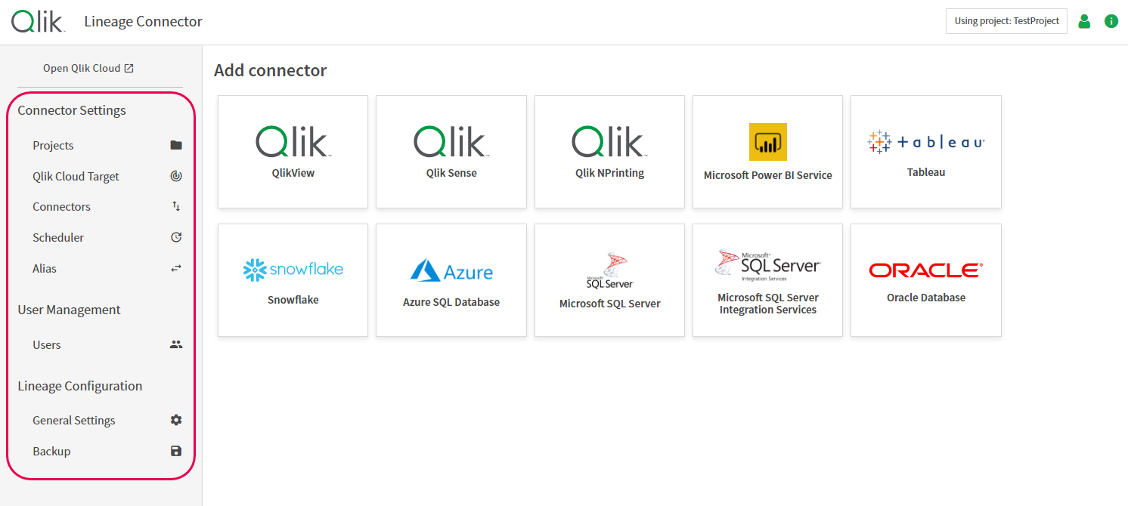Click the General Settings gear icon

175,420
